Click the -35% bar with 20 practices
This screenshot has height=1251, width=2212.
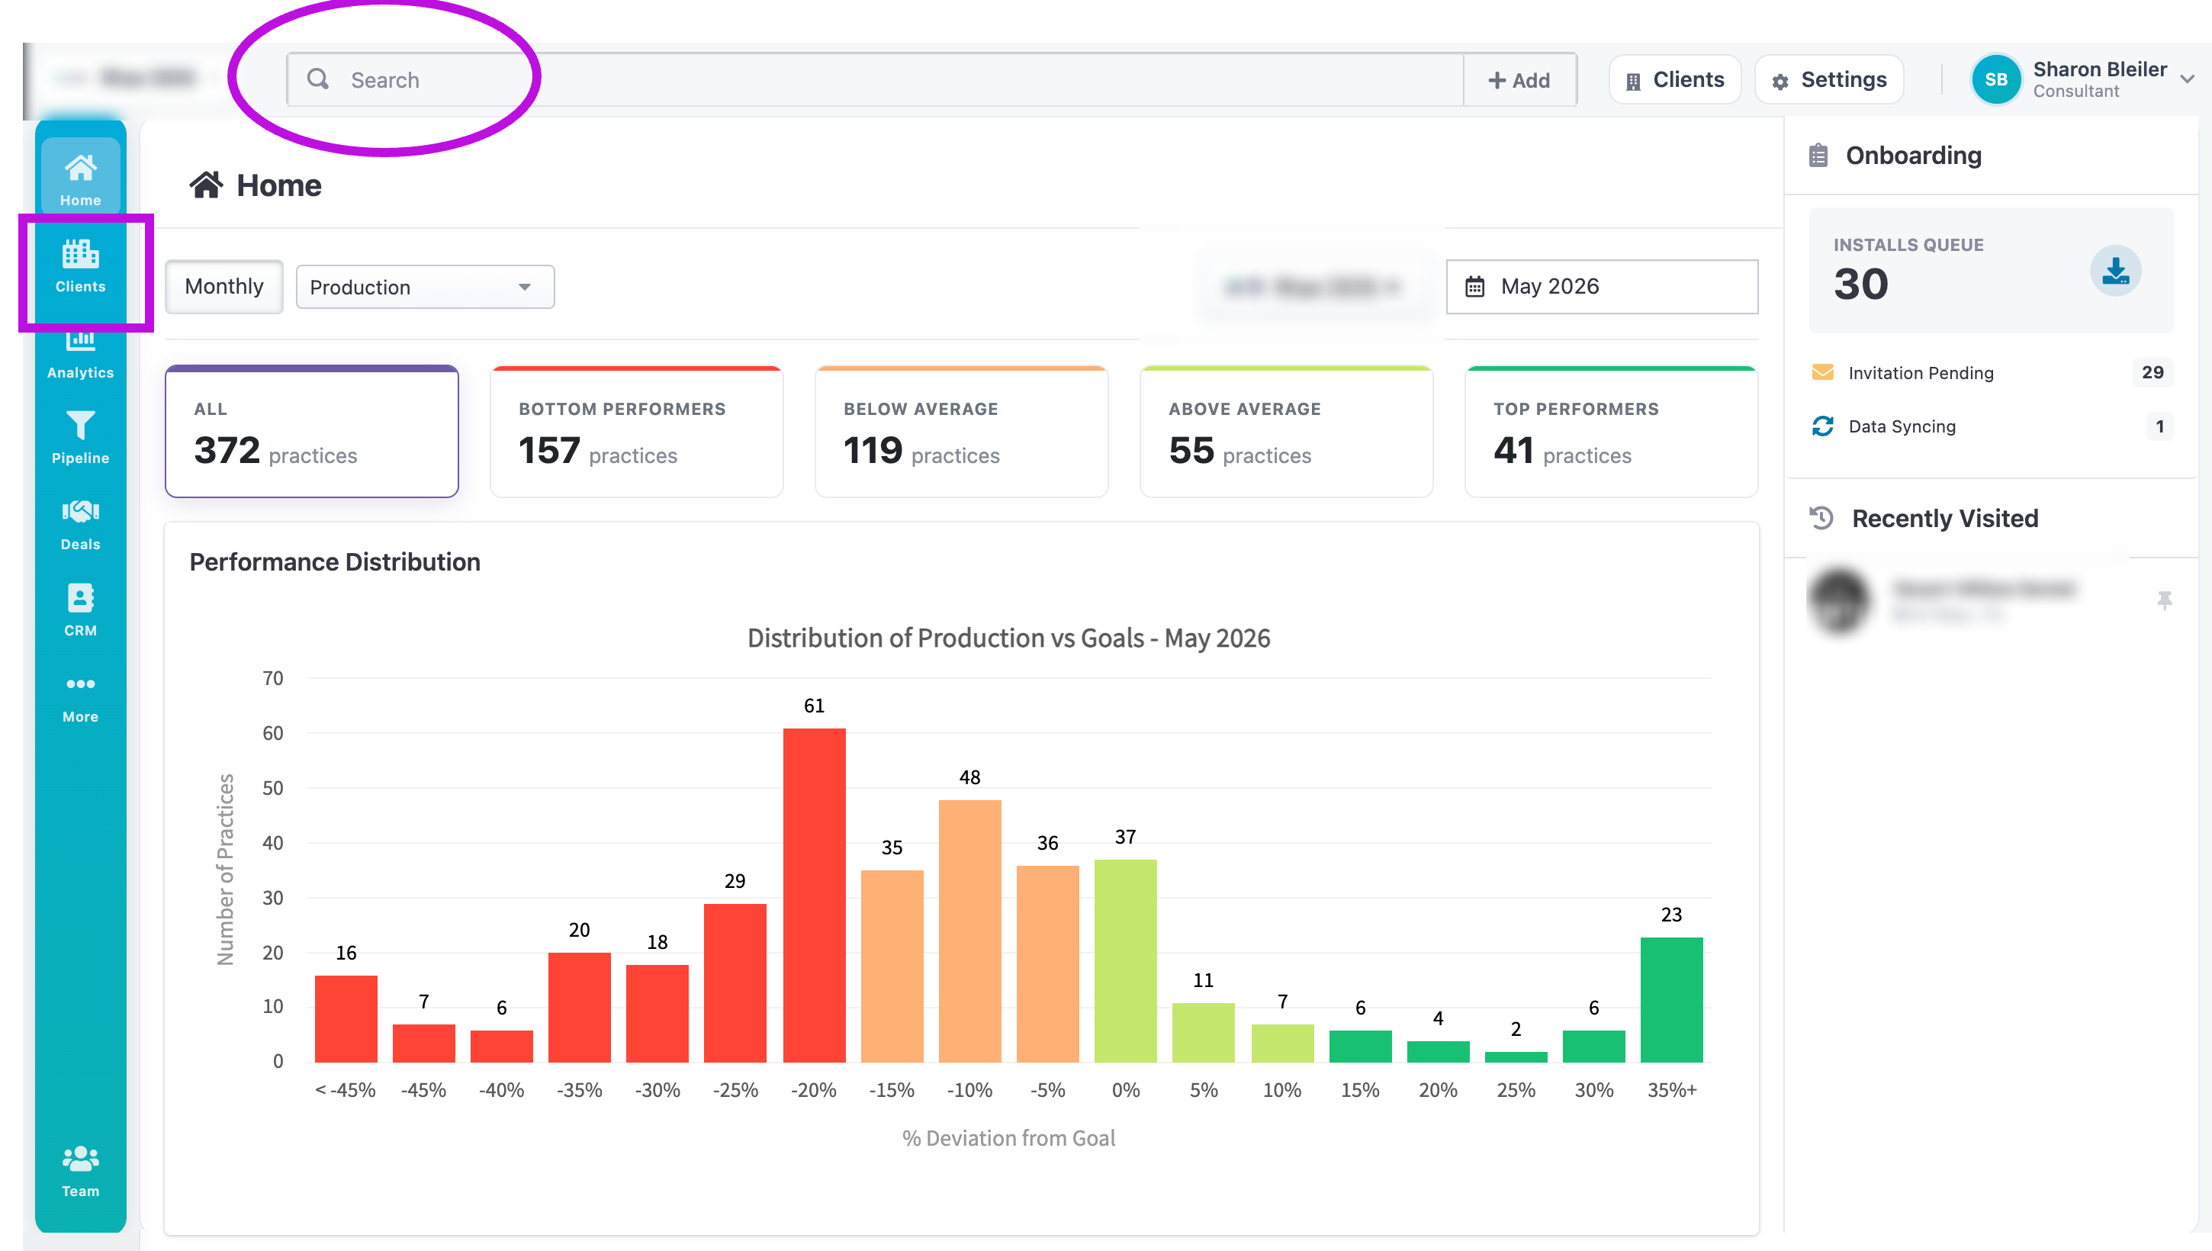(x=579, y=1008)
